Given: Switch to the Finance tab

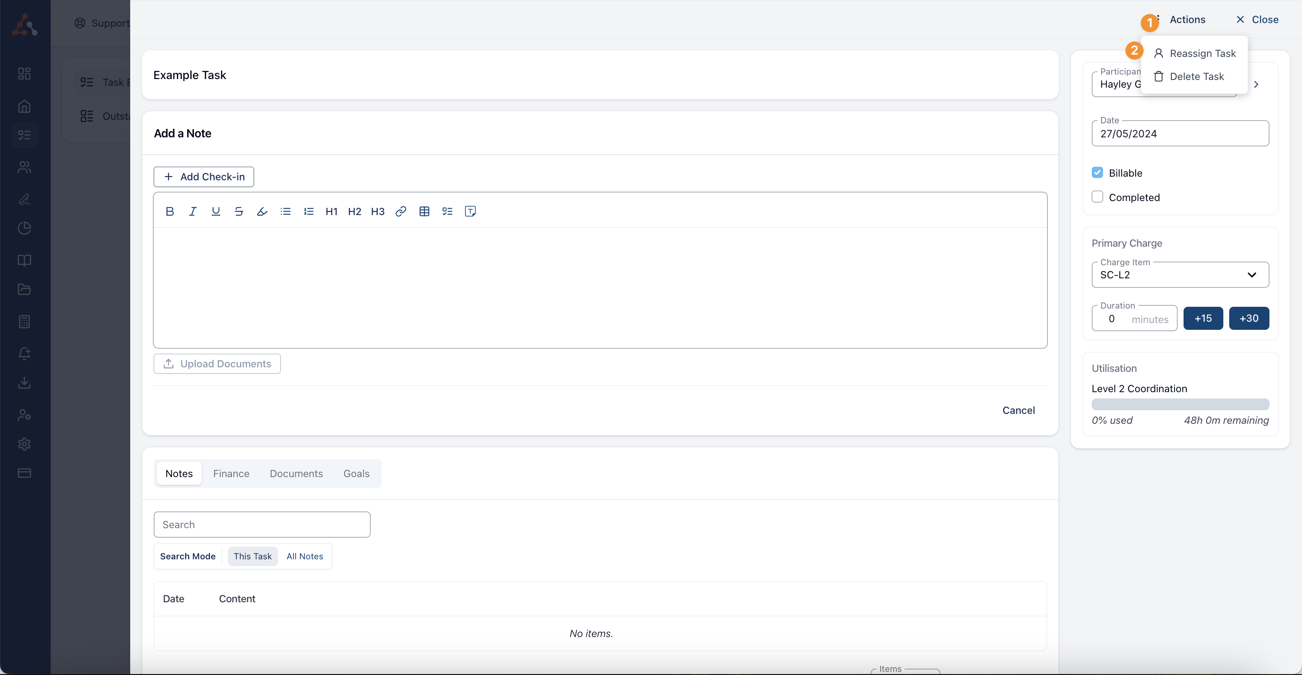Looking at the screenshot, I should (x=231, y=473).
